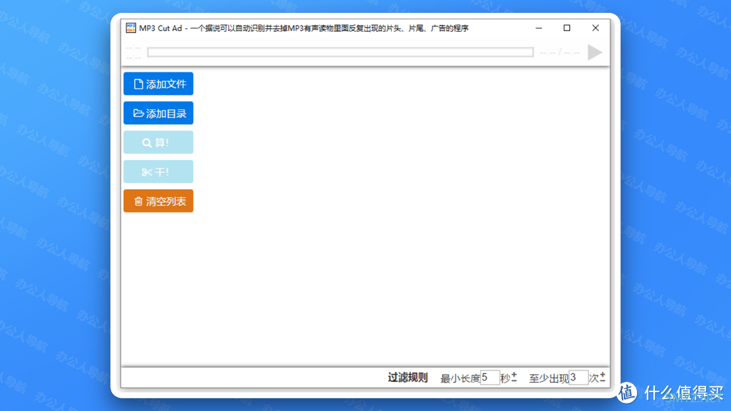The image size is (731, 411).
Task: Clear the list with the orange 清空列表 button
Action: [x=158, y=201]
